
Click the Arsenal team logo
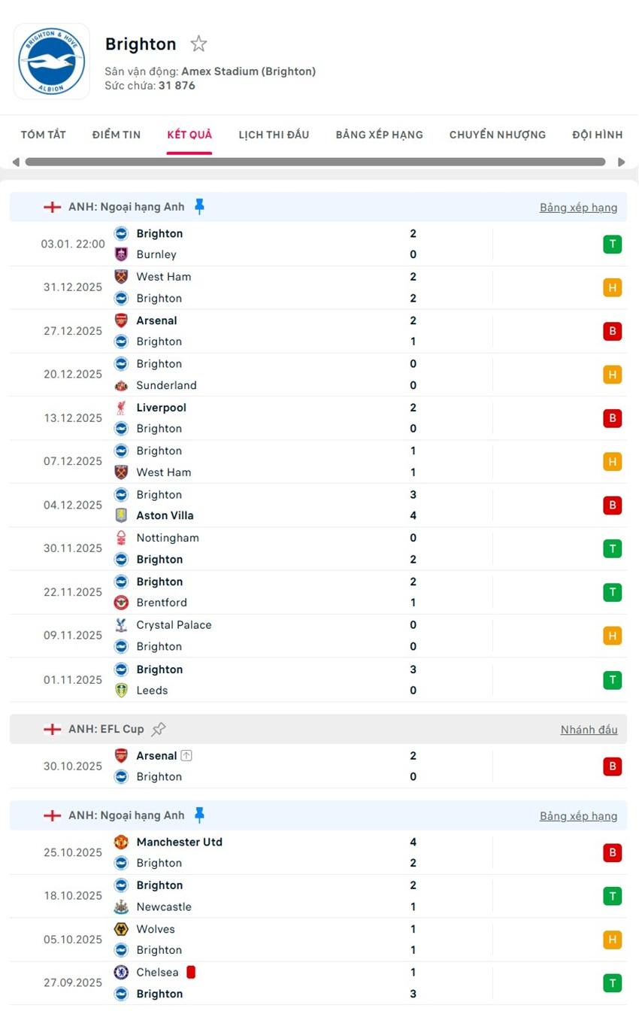pos(121,320)
